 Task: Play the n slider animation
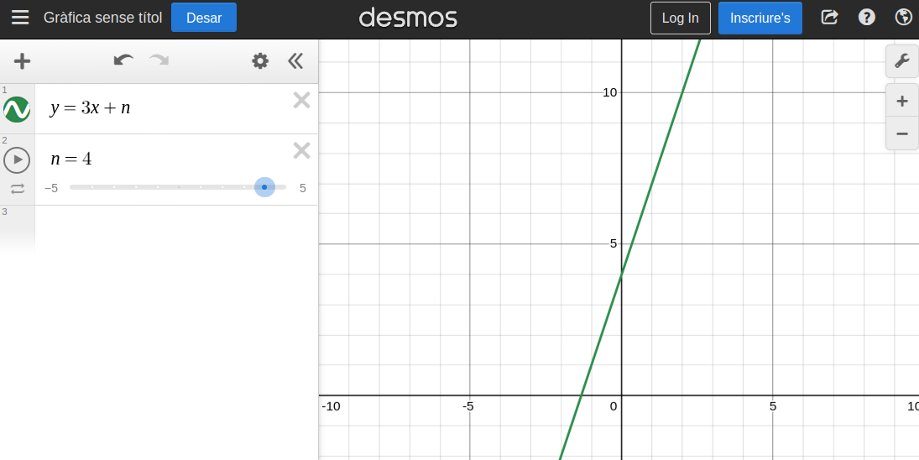click(x=17, y=160)
